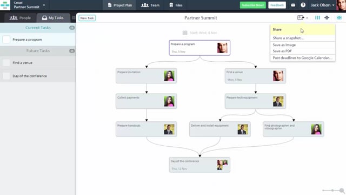Select the Prepare handouts task card
Screen dimensions: 346x195
pyautogui.click(x=147, y=129)
